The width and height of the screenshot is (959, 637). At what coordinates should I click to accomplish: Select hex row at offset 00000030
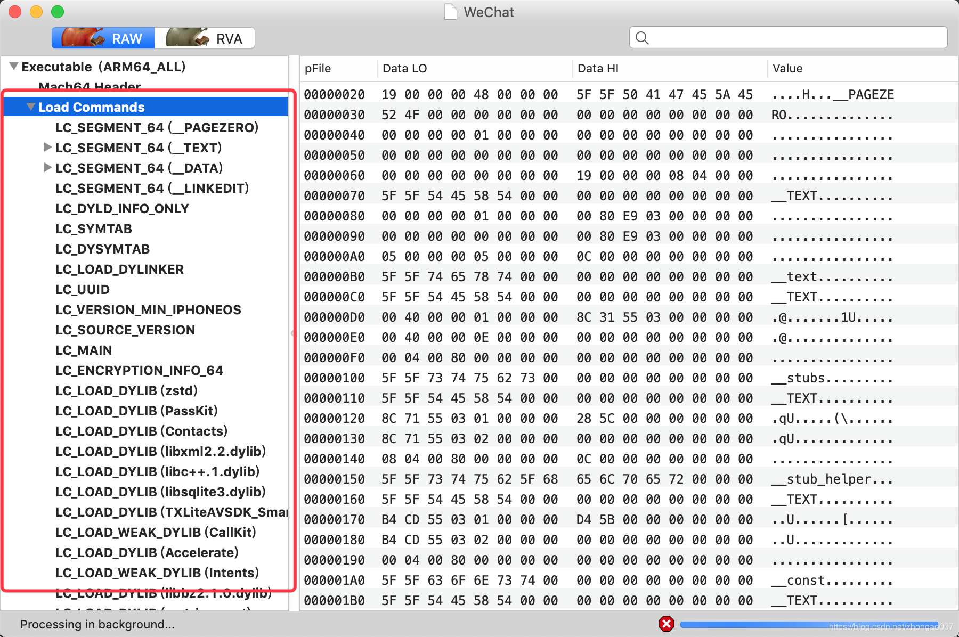(629, 115)
